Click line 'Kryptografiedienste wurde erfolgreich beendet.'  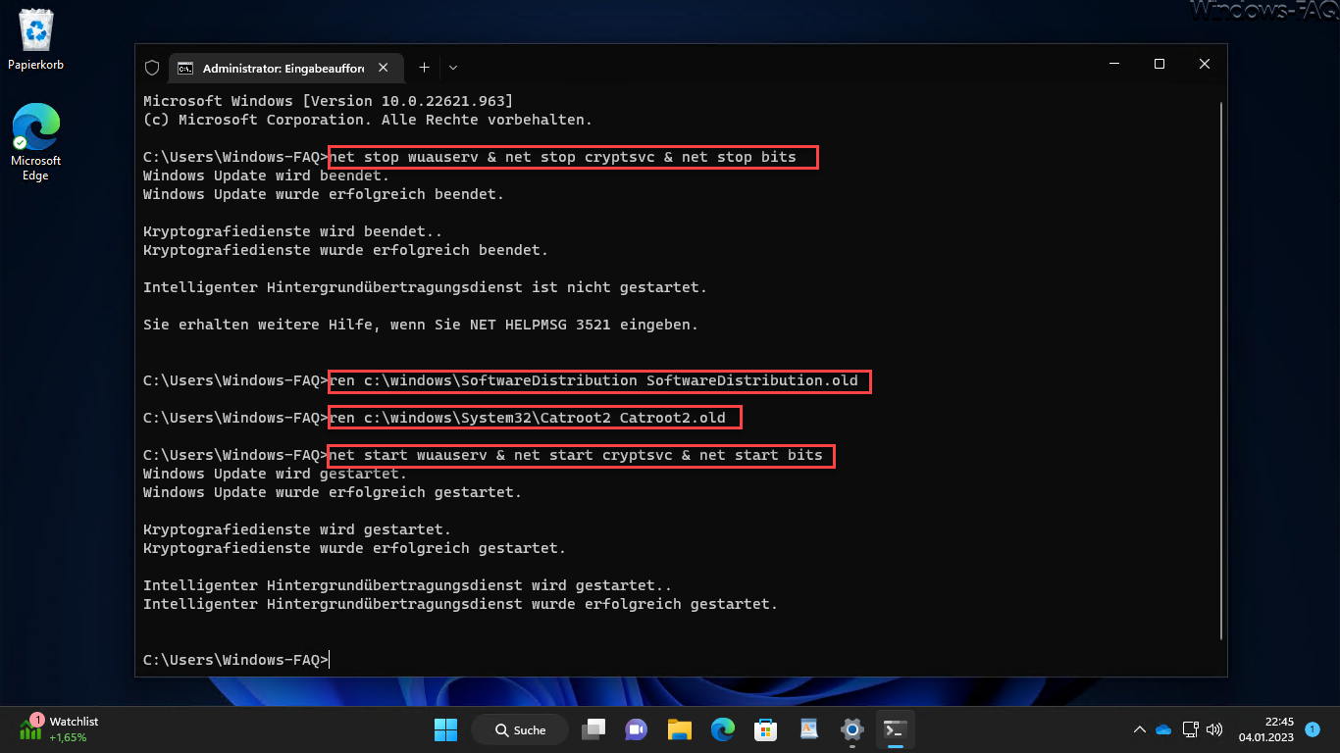click(x=345, y=250)
